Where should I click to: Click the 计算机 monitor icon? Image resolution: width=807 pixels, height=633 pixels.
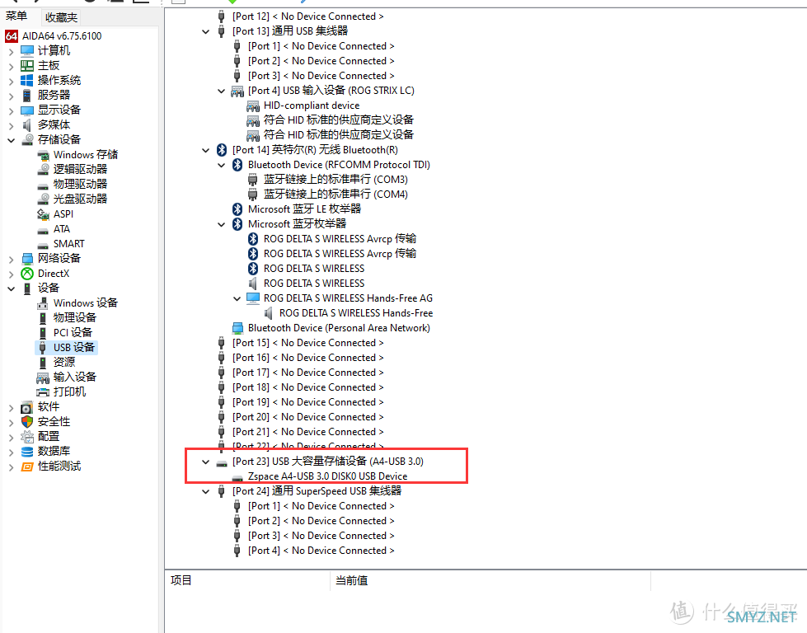point(26,50)
